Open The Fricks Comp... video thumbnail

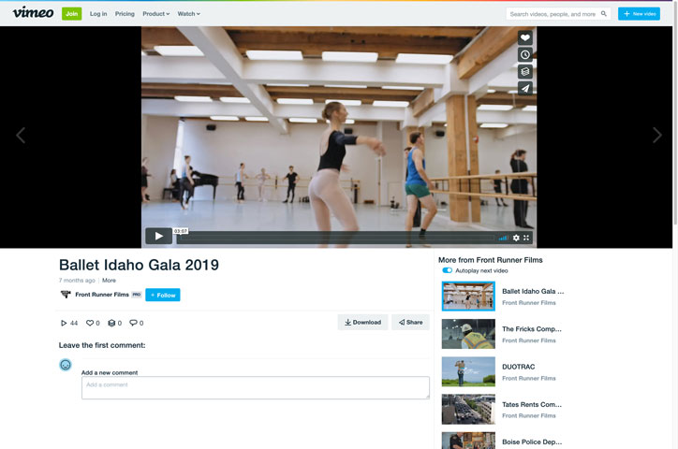(468, 334)
